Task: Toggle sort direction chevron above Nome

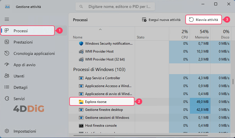Action: point(100,29)
